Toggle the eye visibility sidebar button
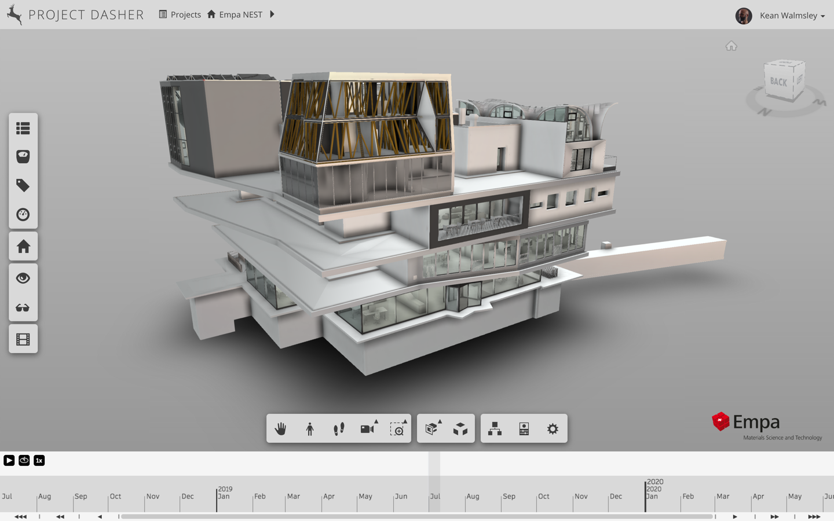Screen dimensions: 834x521 click(x=23, y=278)
